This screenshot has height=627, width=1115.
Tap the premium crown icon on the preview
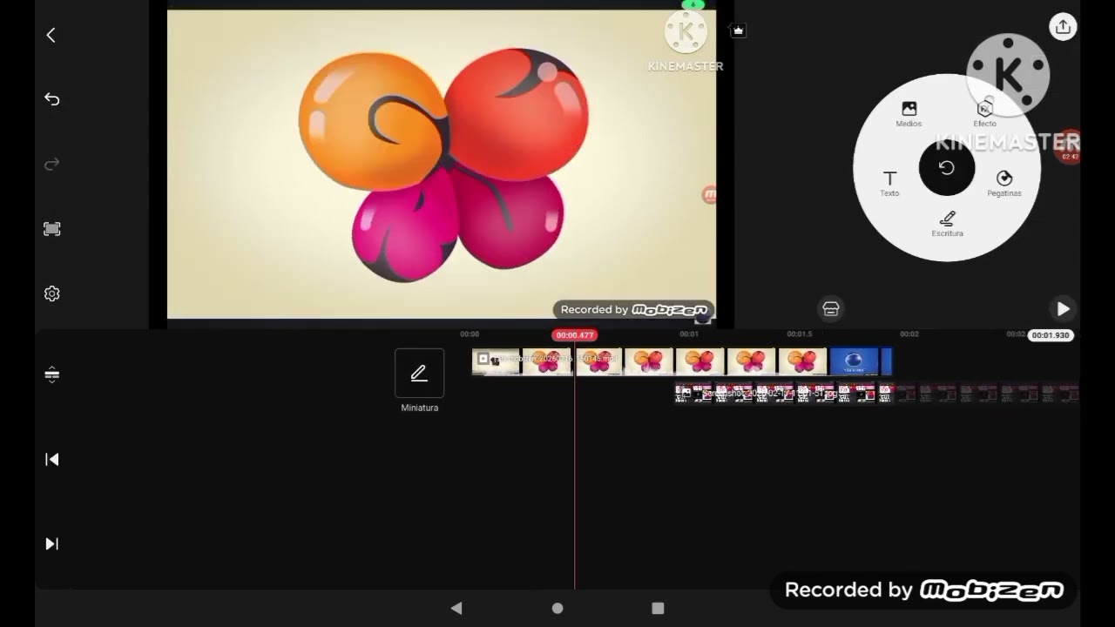[739, 30]
